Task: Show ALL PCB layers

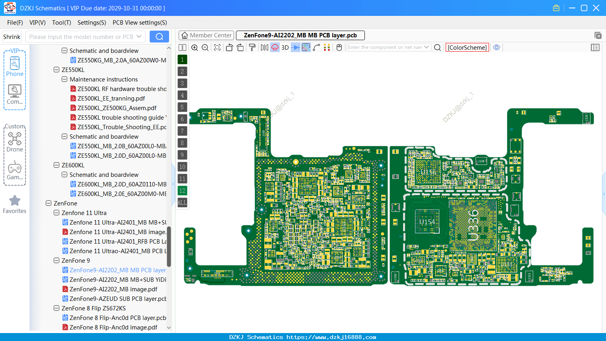Action: (182, 203)
